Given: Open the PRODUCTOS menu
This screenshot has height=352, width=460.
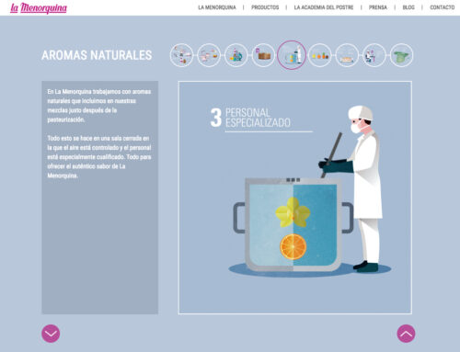Looking at the screenshot, I should tap(265, 7).
